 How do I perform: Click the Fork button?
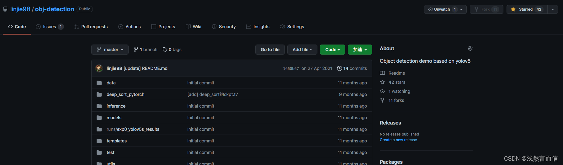[x=486, y=9]
